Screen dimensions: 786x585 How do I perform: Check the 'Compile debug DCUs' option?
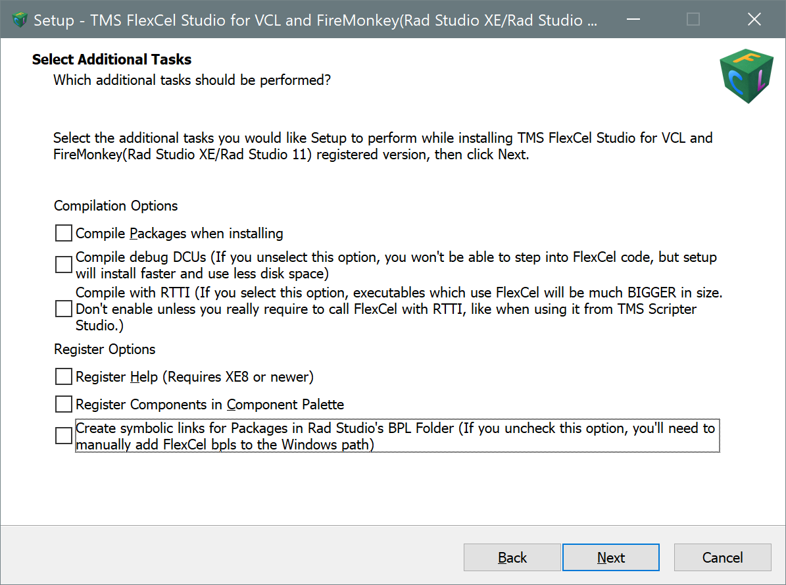click(63, 265)
